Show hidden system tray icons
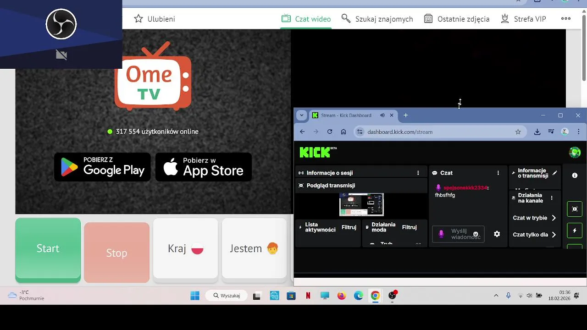Viewport: 587px width, 330px height. click(x=496, y=296)
